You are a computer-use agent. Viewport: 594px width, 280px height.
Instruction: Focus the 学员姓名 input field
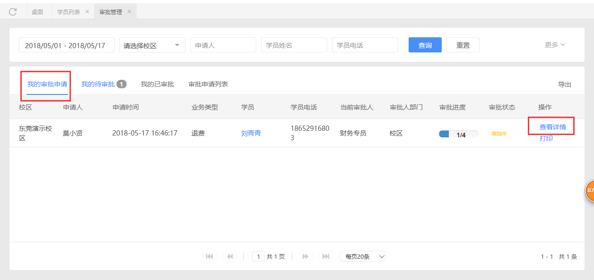[x=294, y=45]
